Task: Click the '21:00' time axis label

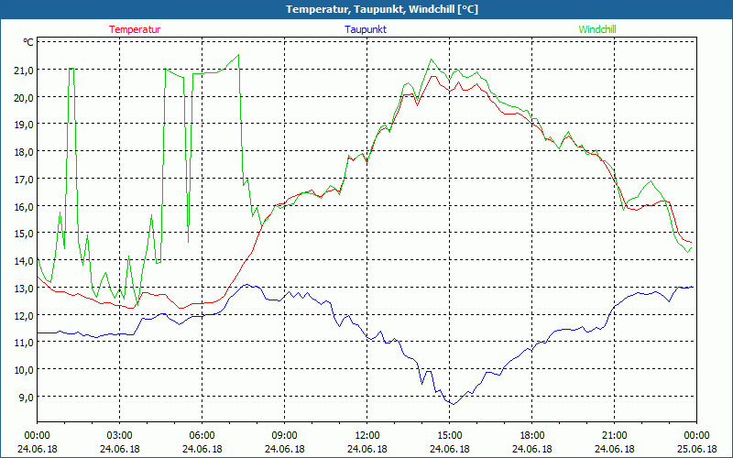Action: 614,436
